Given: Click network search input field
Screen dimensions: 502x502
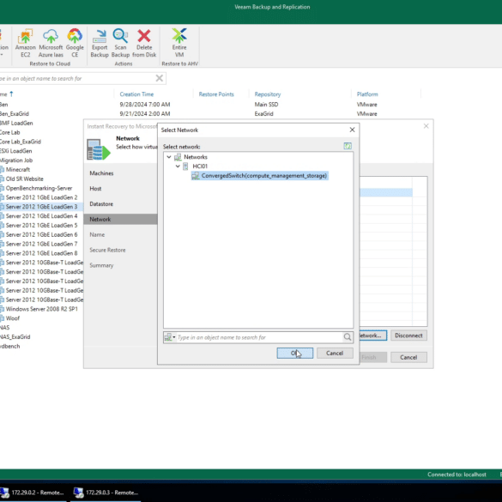Looking at the screenshot, I should click(x=259, y=337).
